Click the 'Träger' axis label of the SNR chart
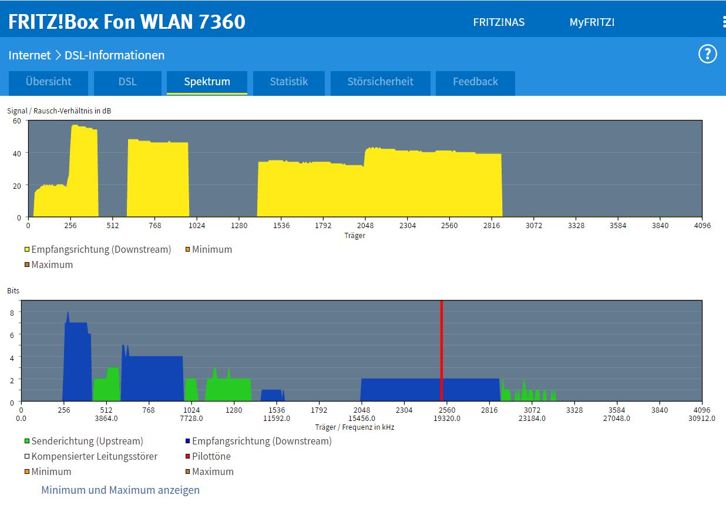The height and width of the screenshot is (505, 726). [x=355, y=236]
